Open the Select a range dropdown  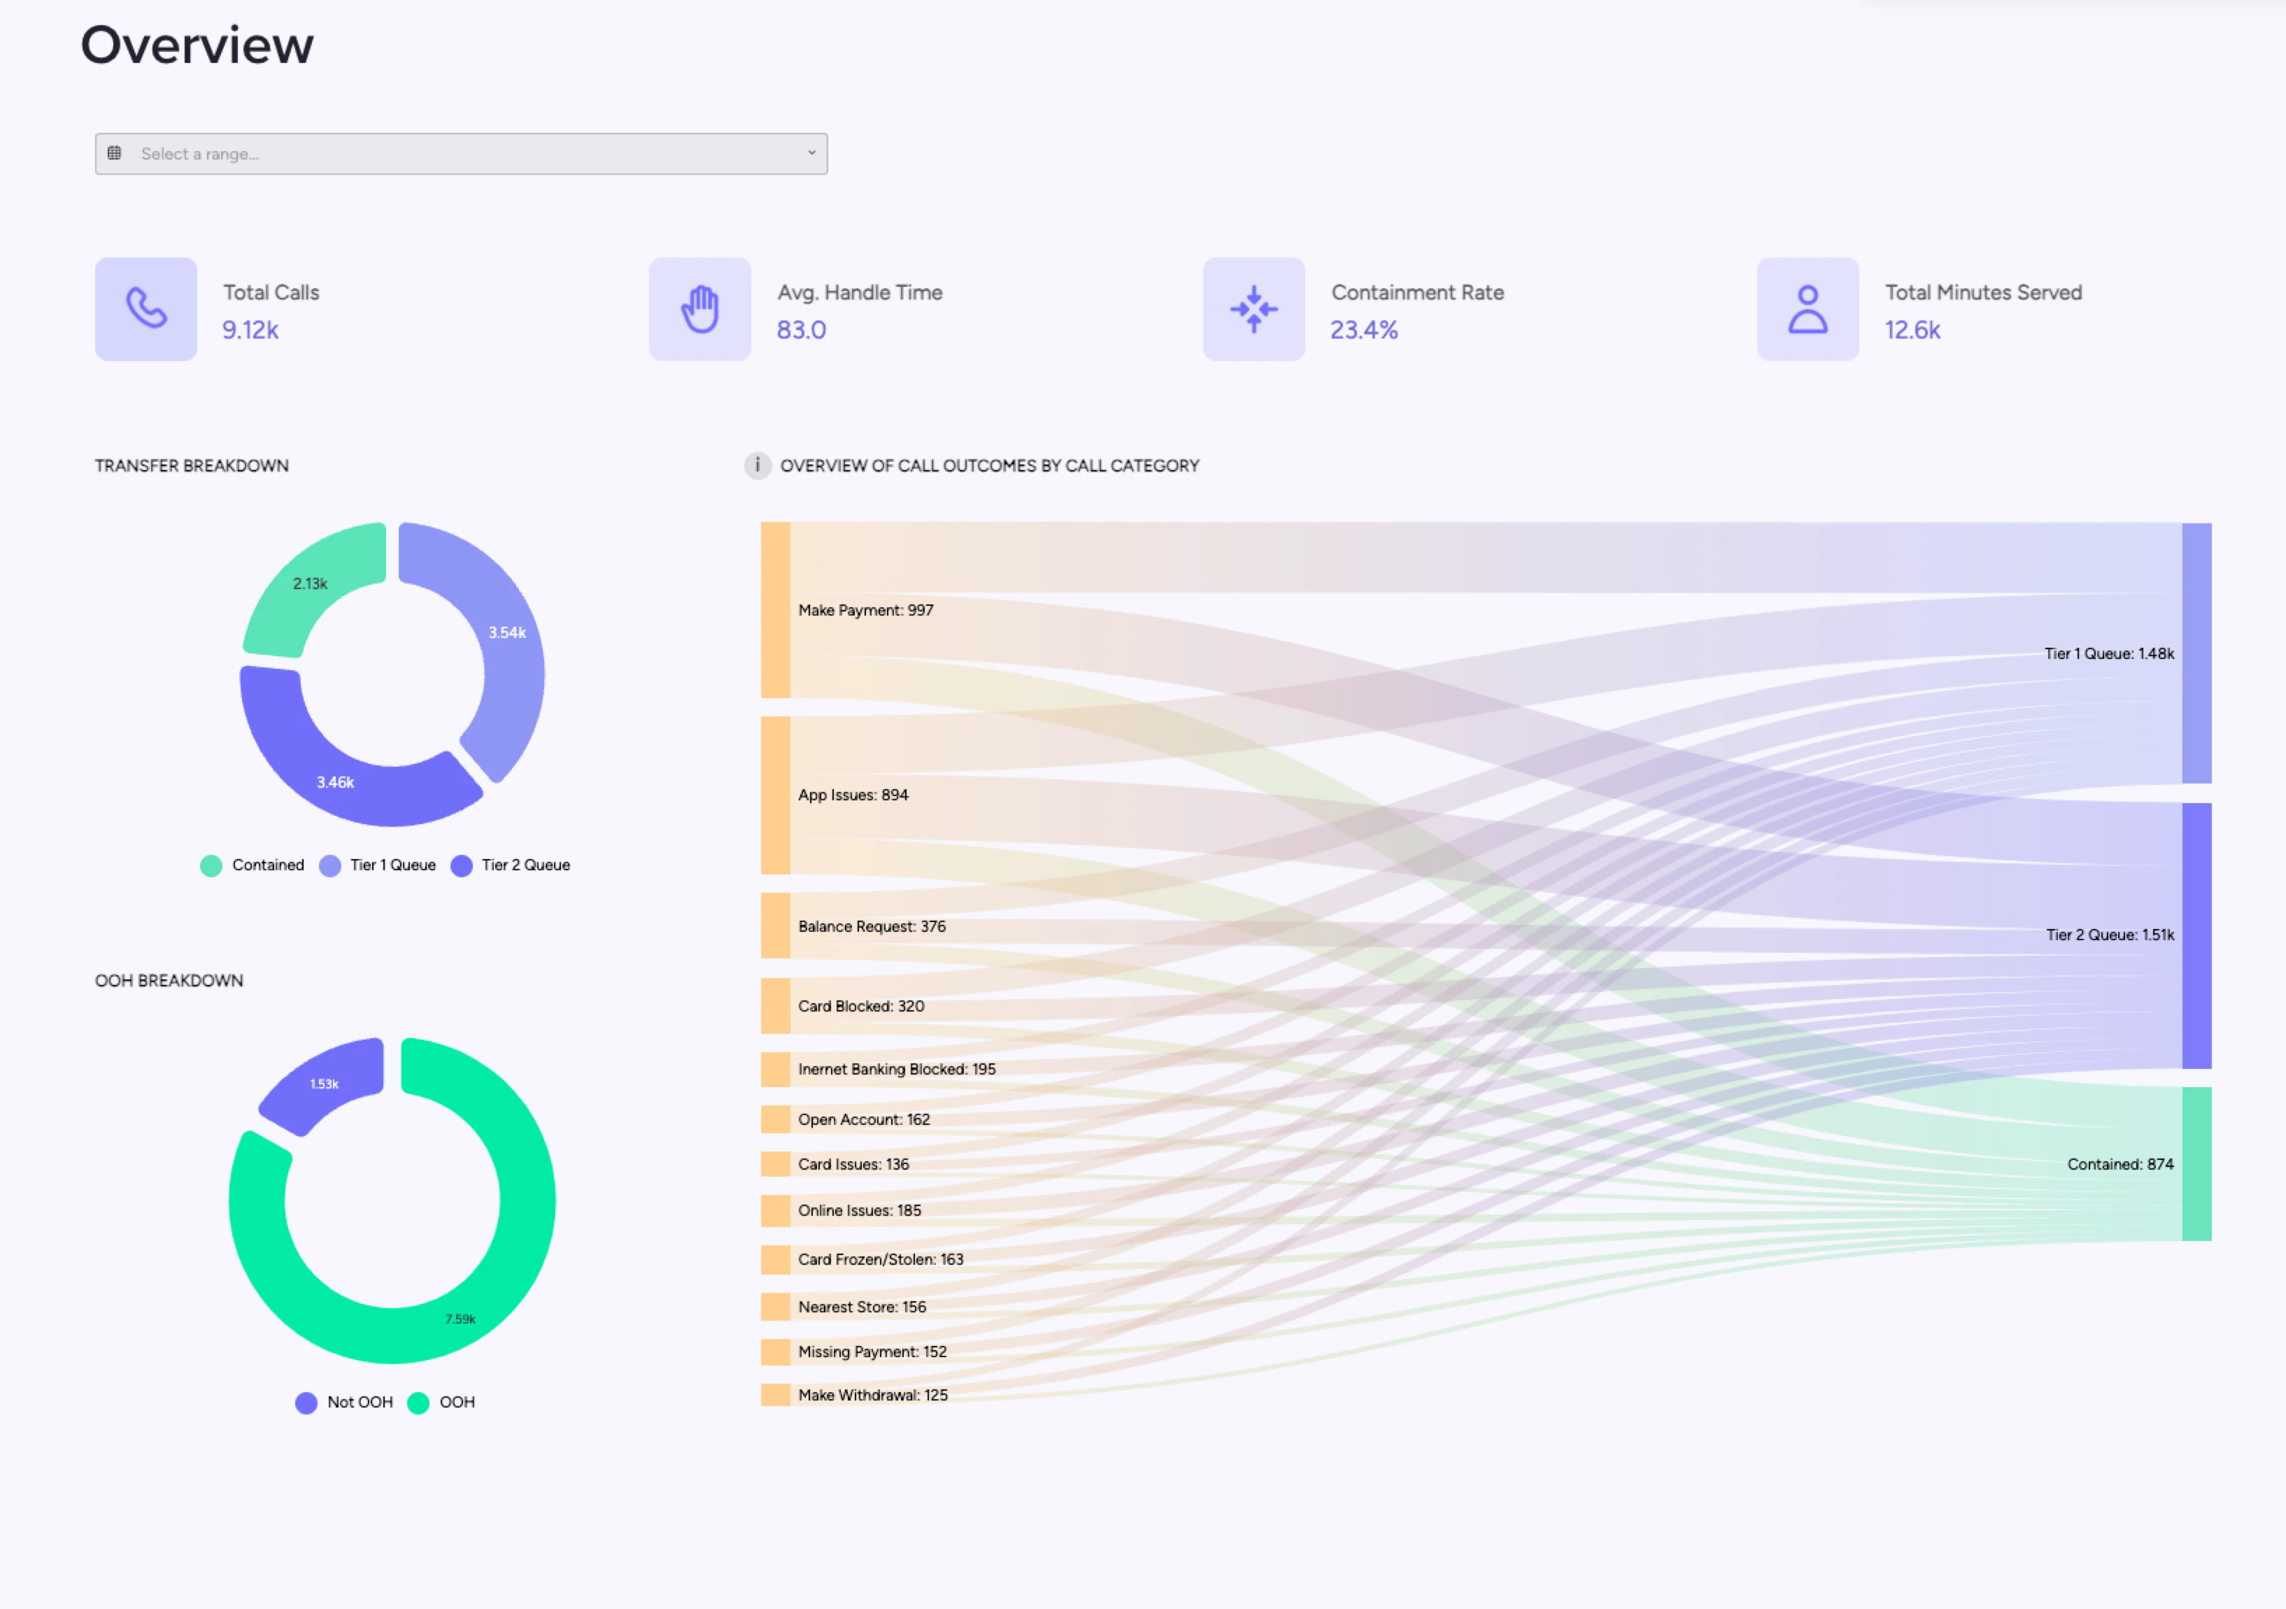point(460,153)
